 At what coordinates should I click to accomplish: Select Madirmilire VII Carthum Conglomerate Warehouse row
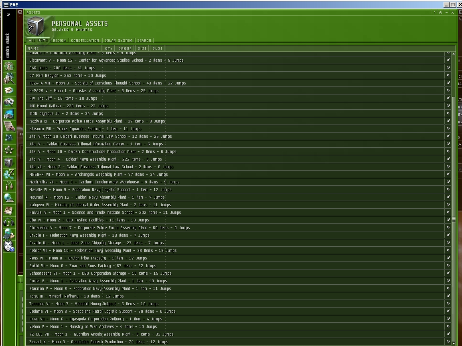(x=238, y=182)
